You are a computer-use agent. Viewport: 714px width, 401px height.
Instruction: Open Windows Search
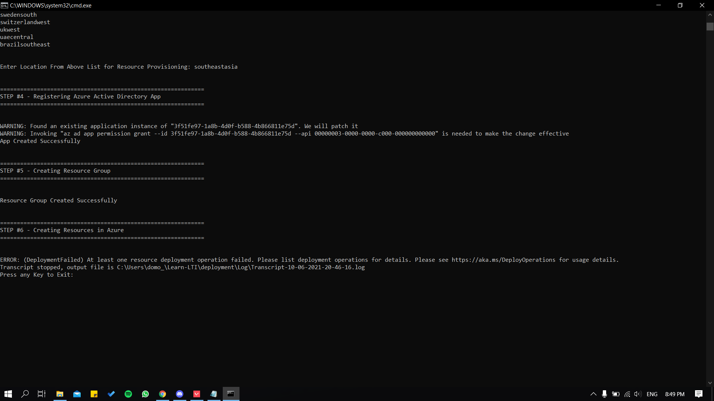point(25,394)
